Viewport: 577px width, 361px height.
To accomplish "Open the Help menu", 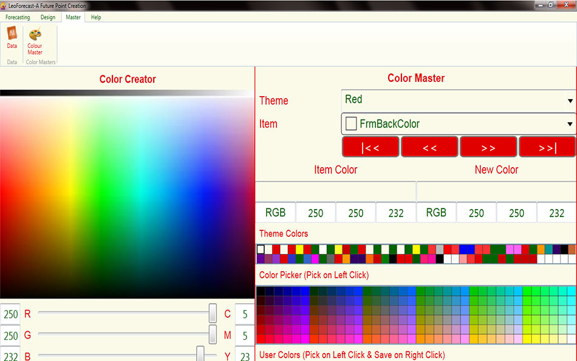I will (x=96, y=17).
